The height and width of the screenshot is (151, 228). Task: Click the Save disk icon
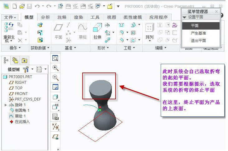[29, 6]
